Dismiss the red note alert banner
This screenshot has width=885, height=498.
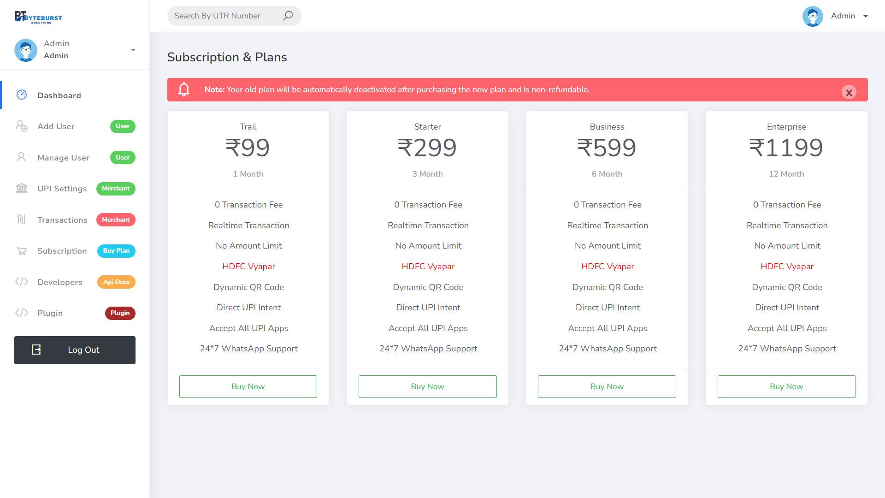pyautogui.click(x=849, y=92)
